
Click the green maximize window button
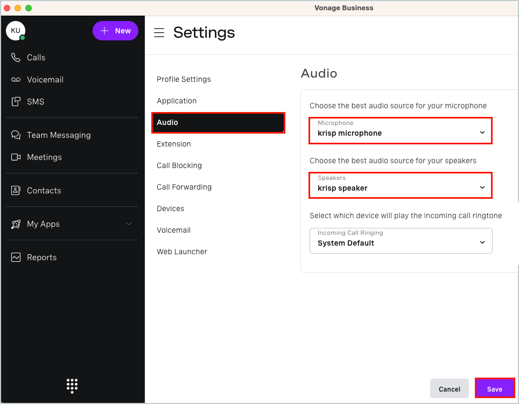click(29, 8)
